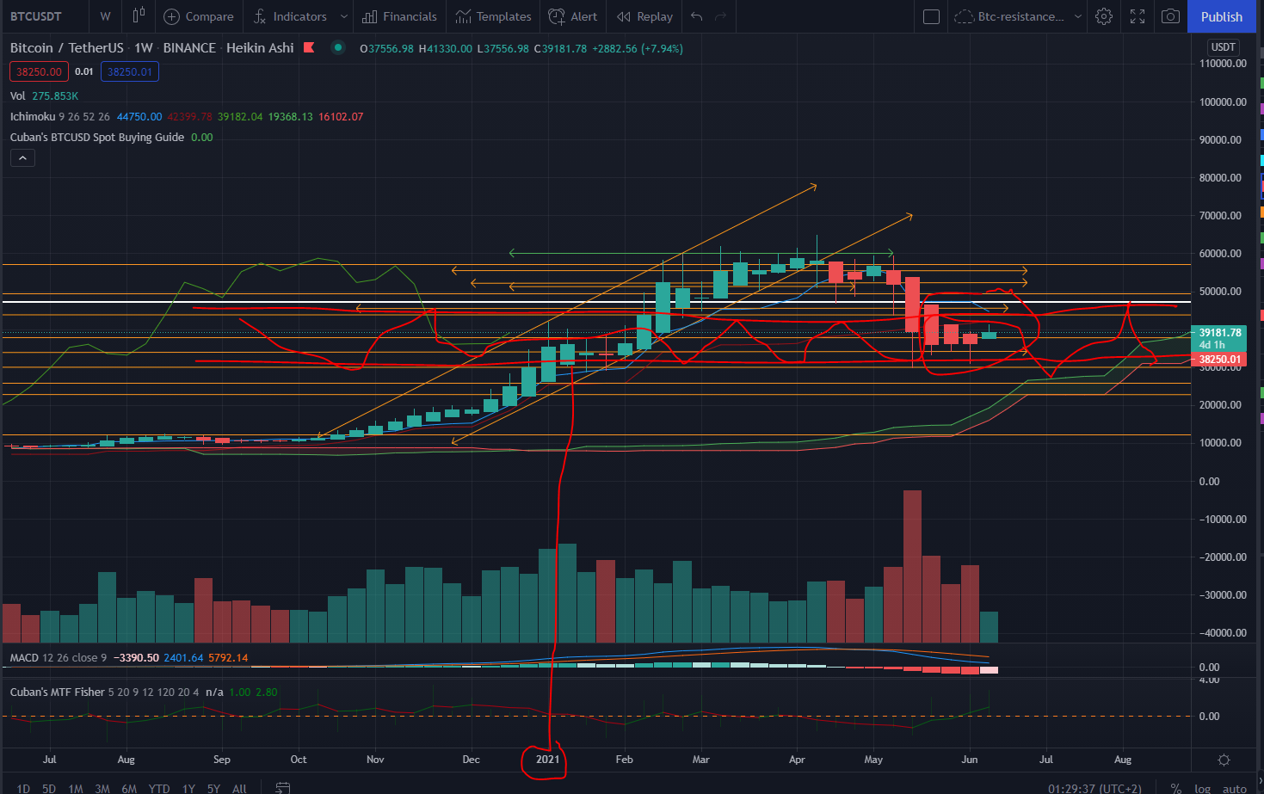Set range to 1D
This screenshot has height=794, width=1264.
[23, 788]
